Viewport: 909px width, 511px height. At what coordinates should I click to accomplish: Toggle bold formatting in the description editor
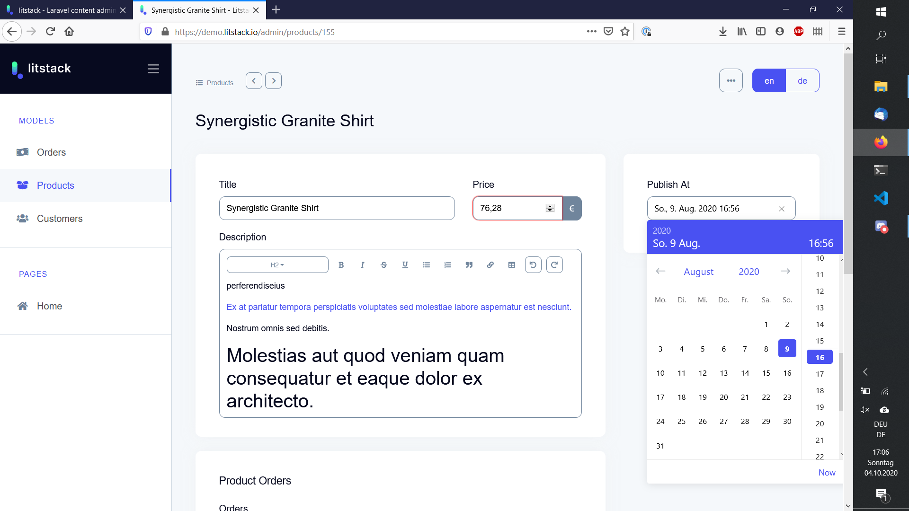click(x=341, y=264)
